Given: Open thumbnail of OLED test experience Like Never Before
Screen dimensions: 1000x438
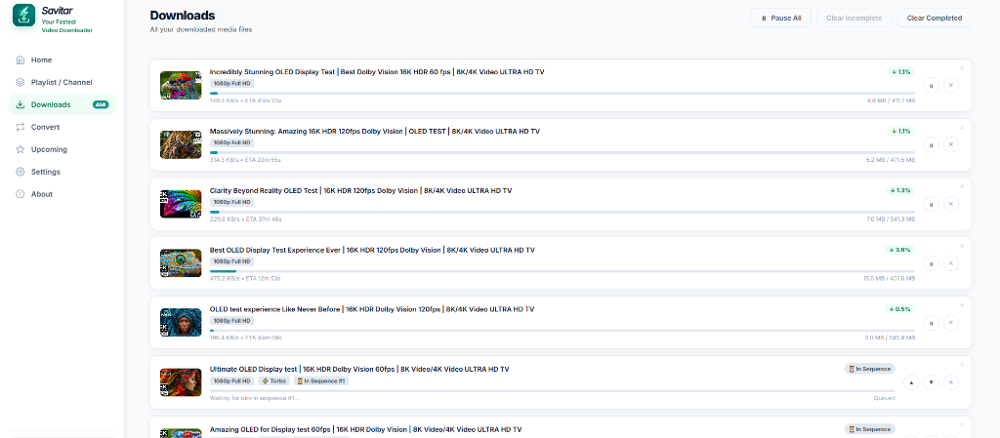Looking at the screenshot, I should click(181, 322).
